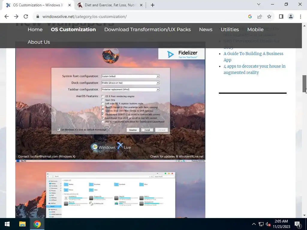Open the tab search chevron

pyautogui.click(x=259, y=4)
